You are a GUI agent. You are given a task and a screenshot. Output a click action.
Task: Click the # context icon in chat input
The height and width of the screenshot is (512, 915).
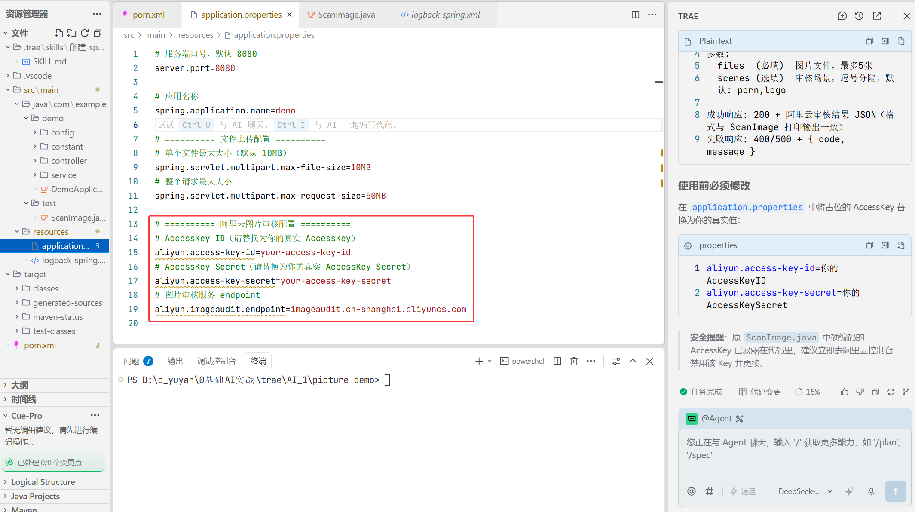(x=710, y=491)
